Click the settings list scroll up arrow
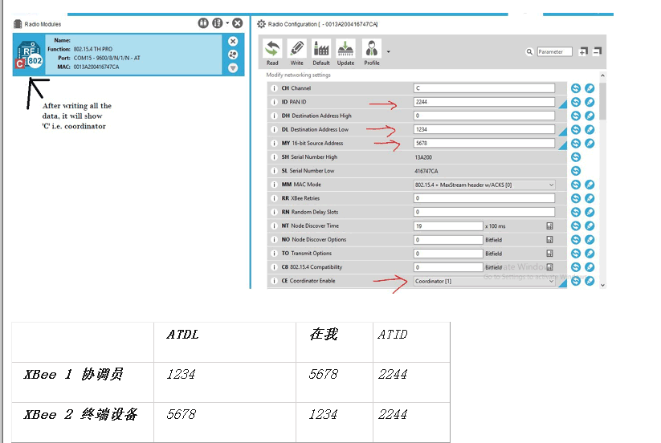 coord(602,75)
